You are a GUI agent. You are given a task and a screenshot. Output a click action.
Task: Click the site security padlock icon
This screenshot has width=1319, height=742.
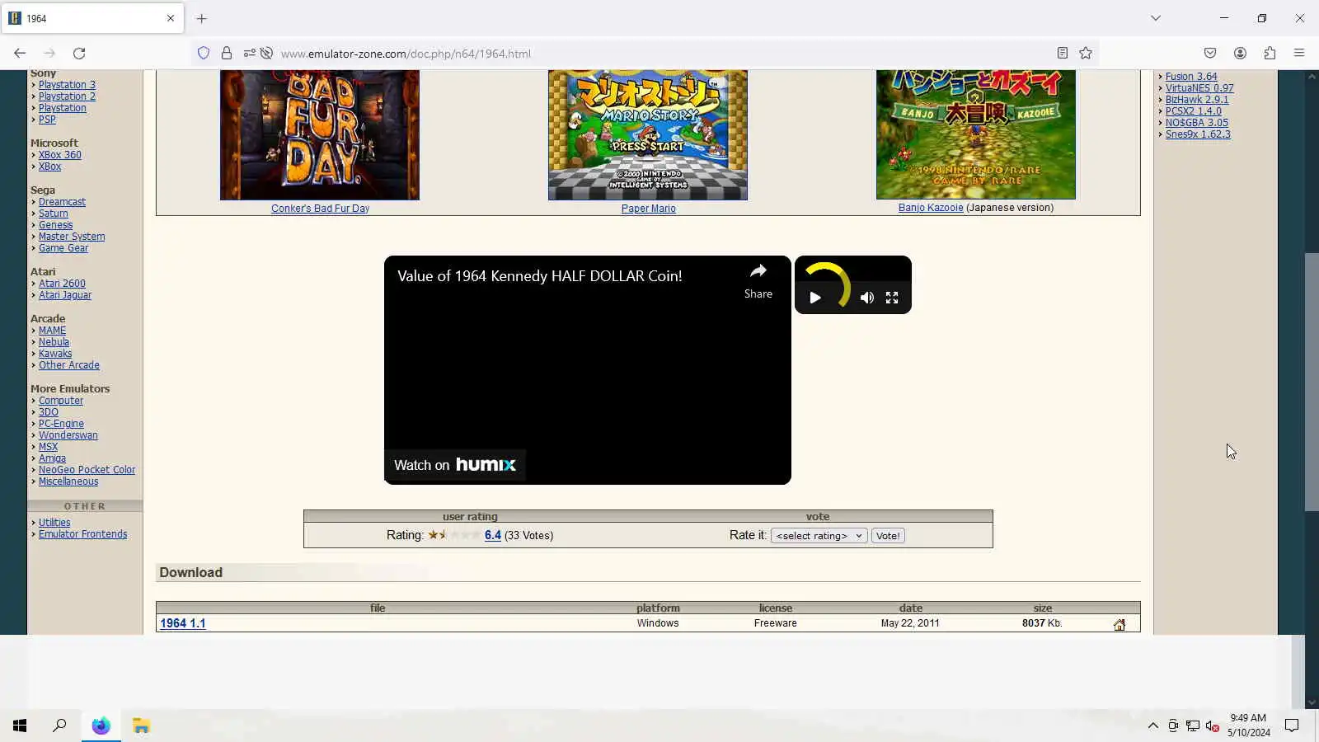coord(227,54)
